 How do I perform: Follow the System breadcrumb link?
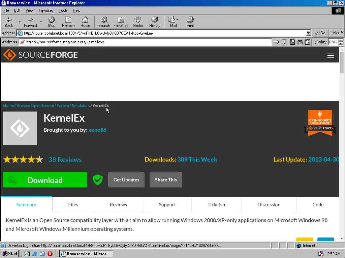63,105
